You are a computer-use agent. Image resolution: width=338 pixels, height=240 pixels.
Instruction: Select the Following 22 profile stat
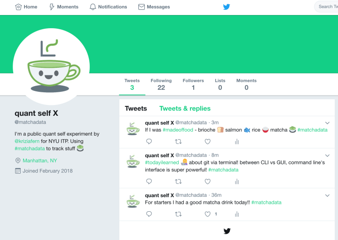[161, 84]
